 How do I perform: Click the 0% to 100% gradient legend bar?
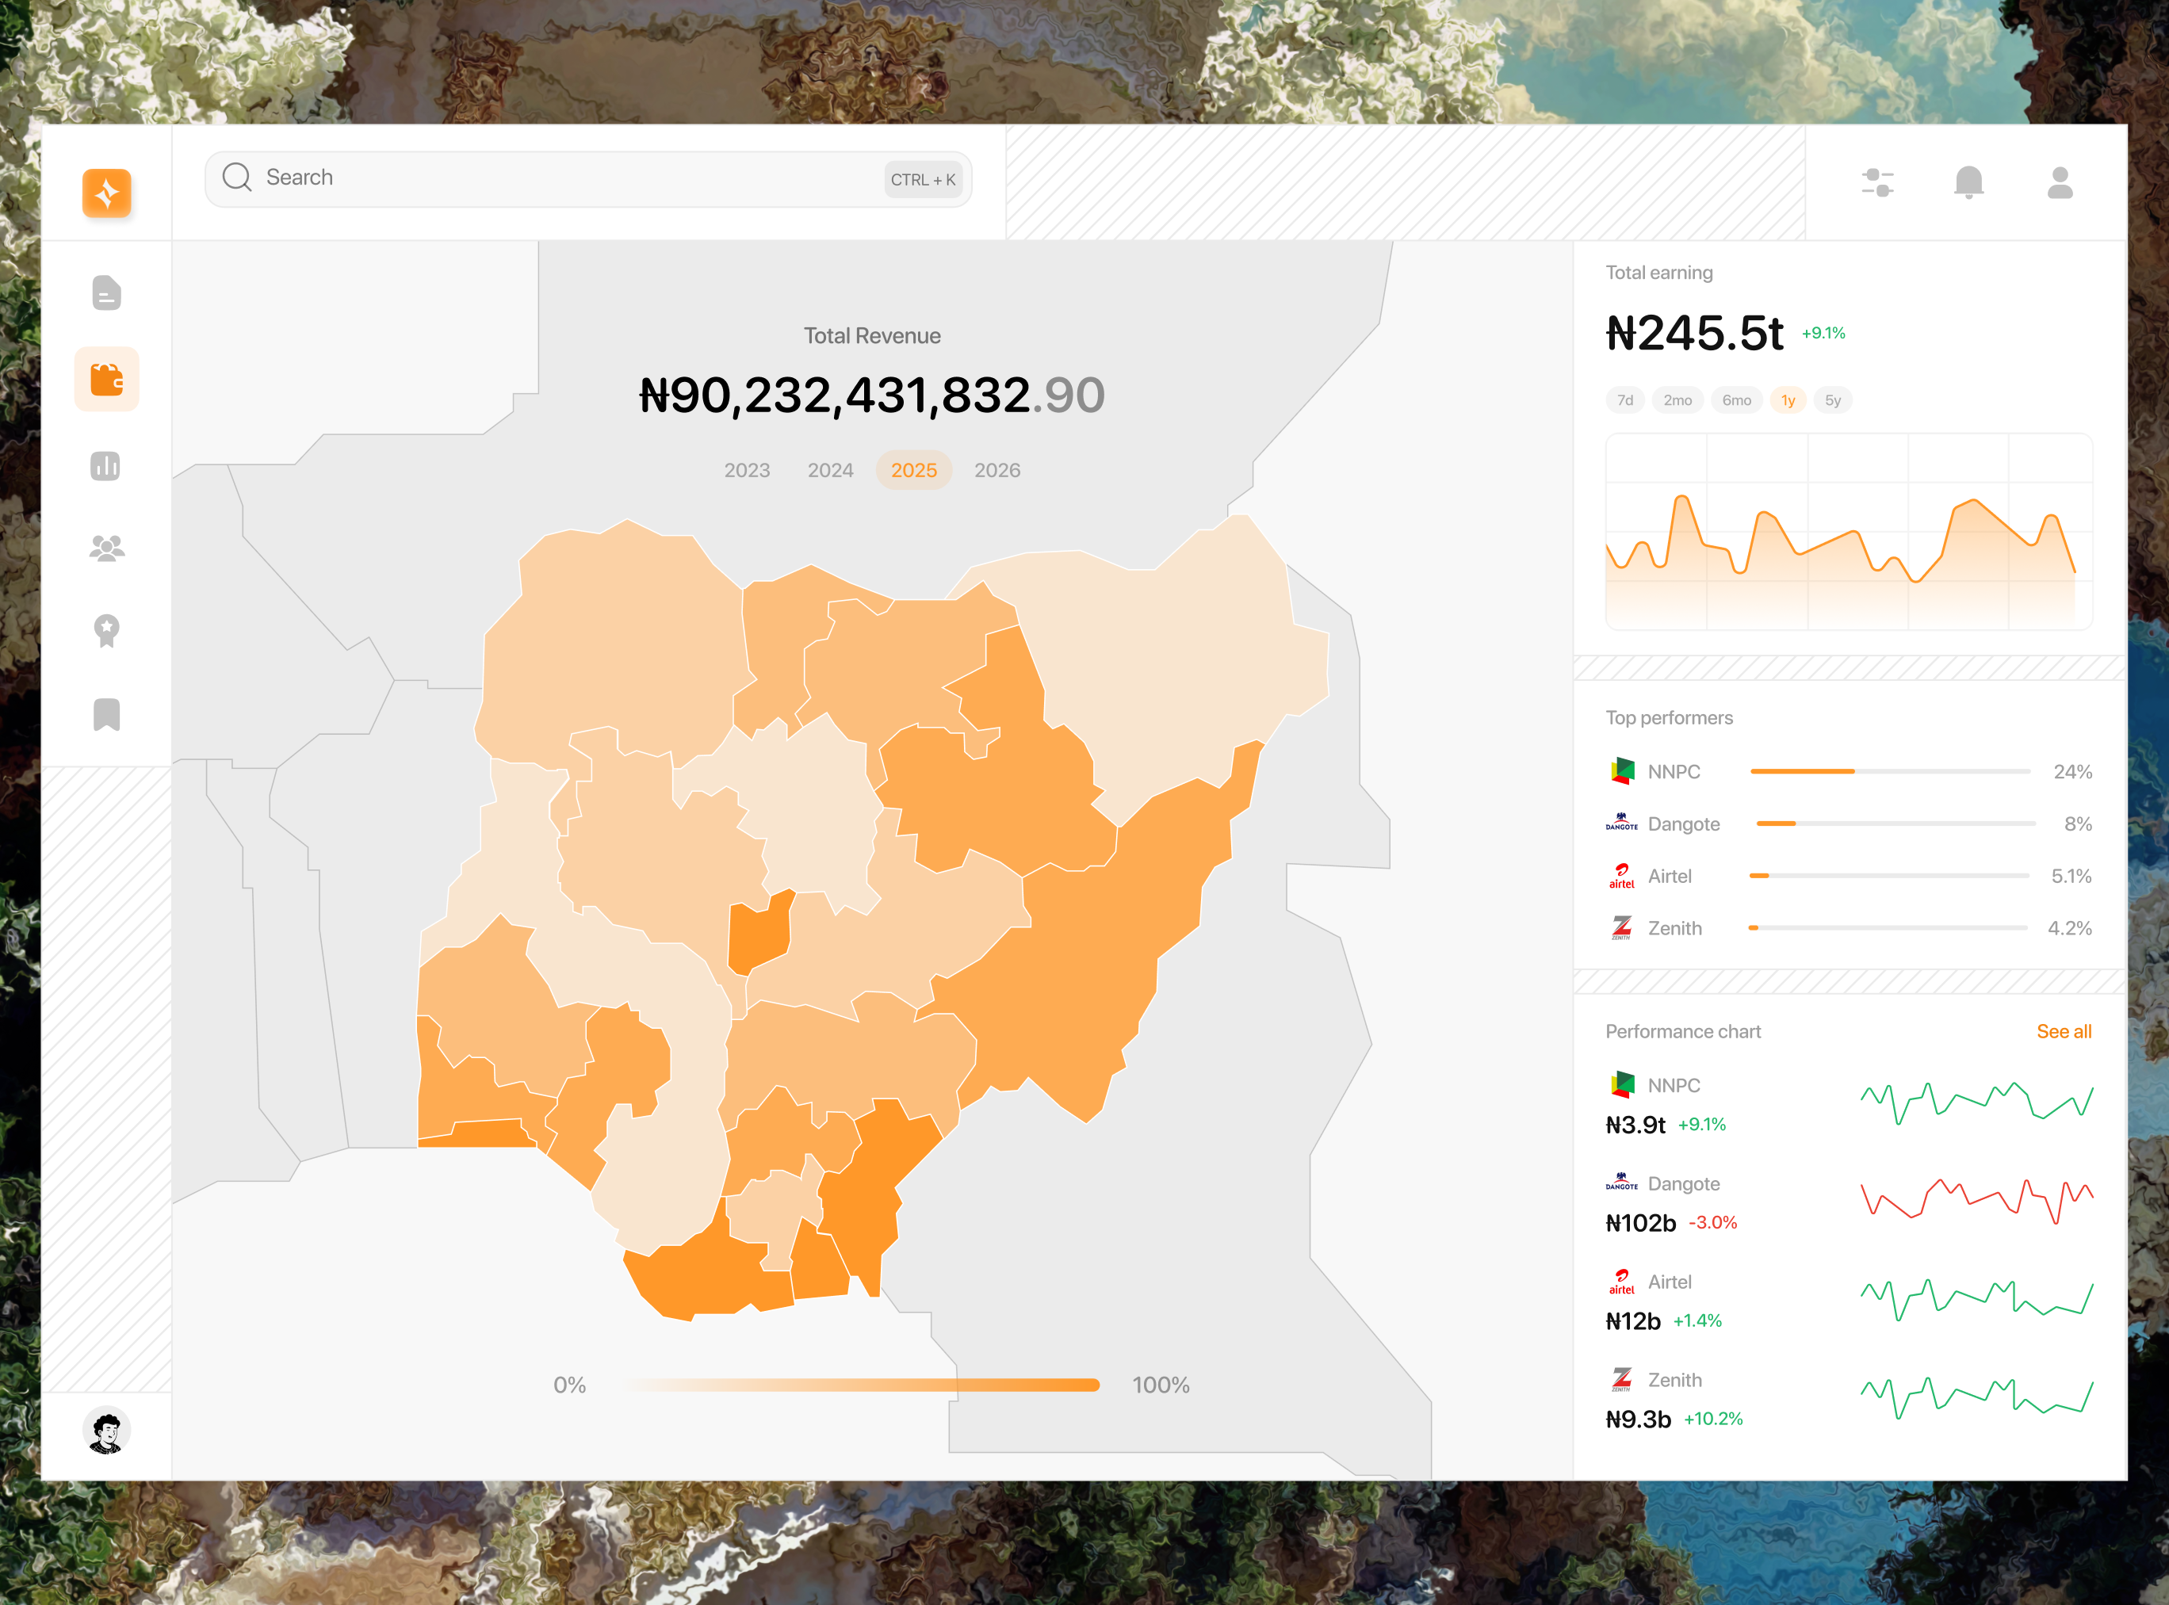[862, 1385]
